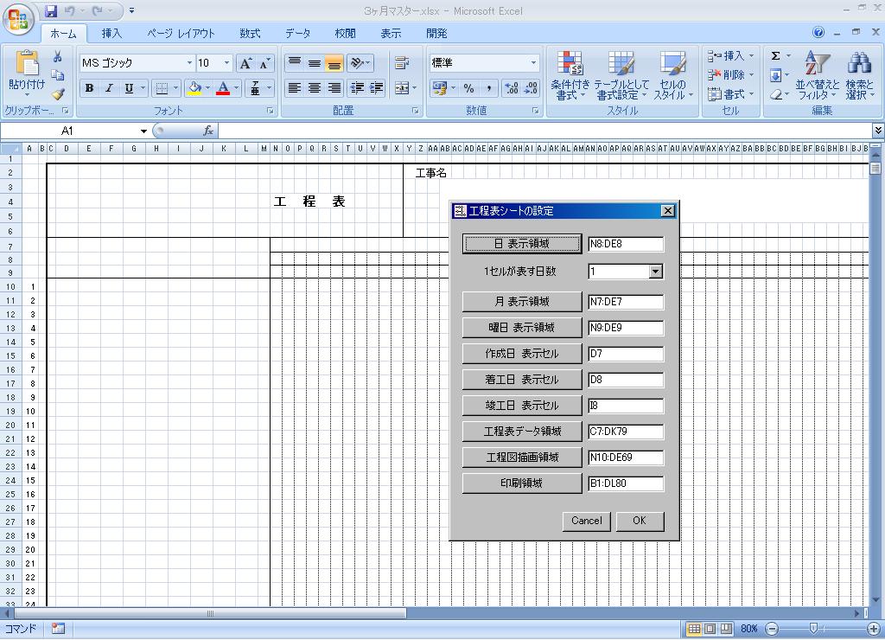
Task: Apply comma style format
Action: tap(489, 88)
